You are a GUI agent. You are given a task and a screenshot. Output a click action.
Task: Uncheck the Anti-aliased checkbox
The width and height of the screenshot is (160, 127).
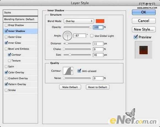click(x=79, y=71)
